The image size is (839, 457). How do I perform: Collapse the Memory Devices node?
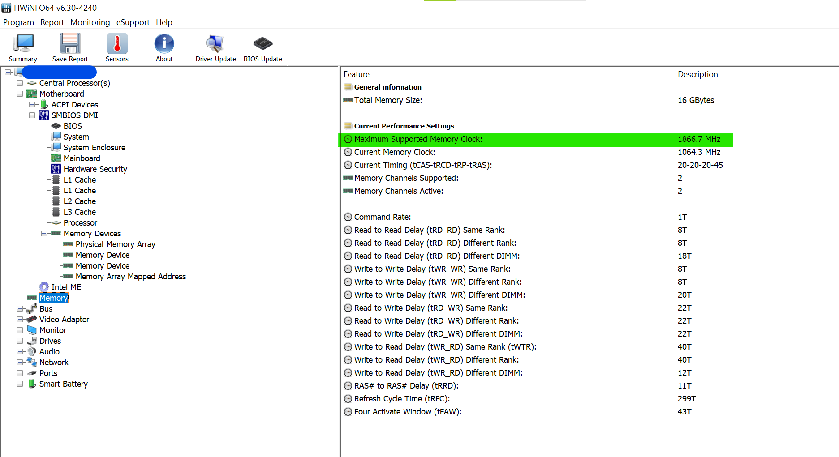(x=44, y=233)
